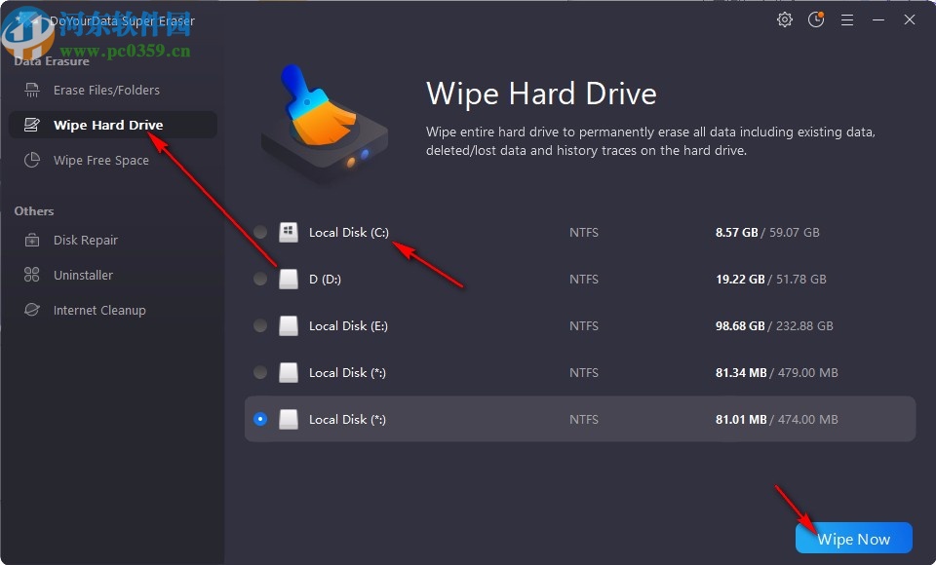The image size is (936, 565).
Task: Select the Local Disk (C:) radio button
Action: coord(260,233)
